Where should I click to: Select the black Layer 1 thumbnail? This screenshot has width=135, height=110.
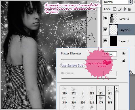pyautogui.click(x=113, y=41)
